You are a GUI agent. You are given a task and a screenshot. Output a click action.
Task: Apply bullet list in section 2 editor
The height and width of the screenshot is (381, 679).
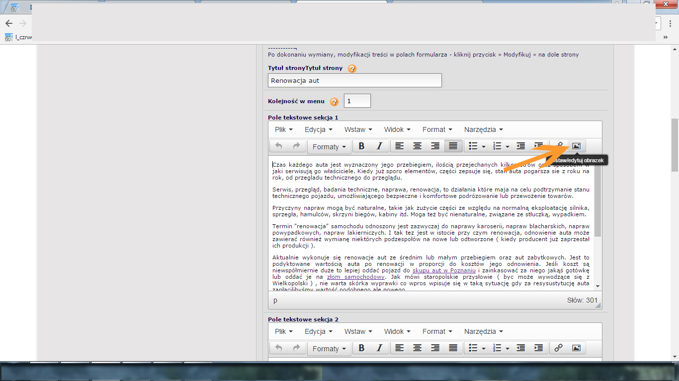473,348
